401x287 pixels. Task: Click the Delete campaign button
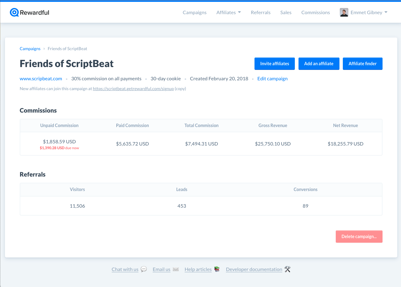[359, 237]
